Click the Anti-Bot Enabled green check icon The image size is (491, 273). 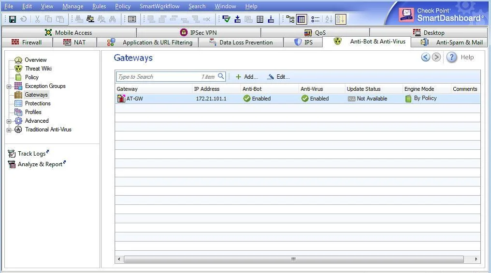pyautogui.click(x=247, y=99)
